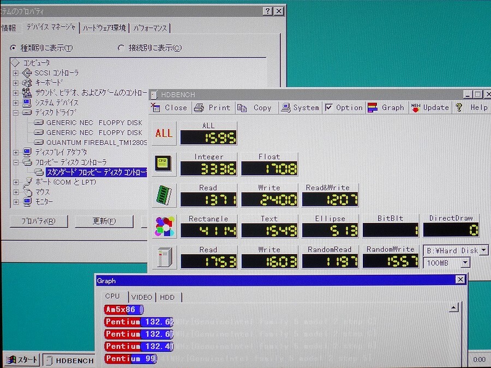Switch to the HDD tab in Graph
This screenshot has height=368, width=491.
click(x=167, y=297)
